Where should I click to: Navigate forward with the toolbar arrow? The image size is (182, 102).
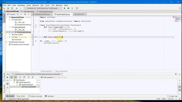pos(20,8)
